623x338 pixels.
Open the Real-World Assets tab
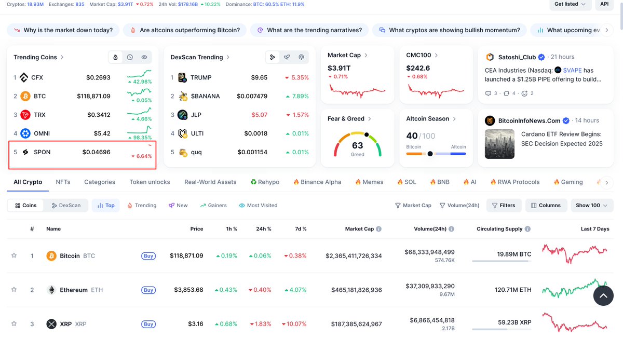tap(210, 182)
